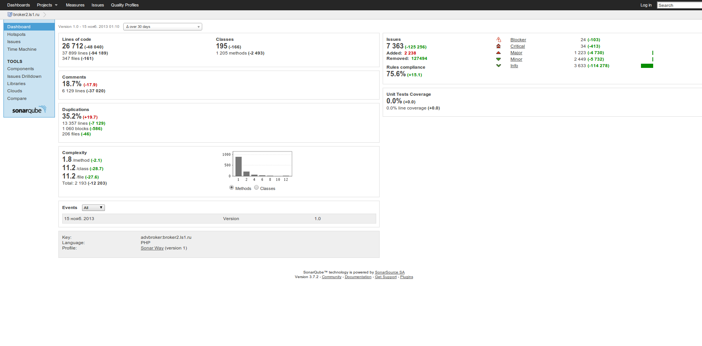Image resolution: width=702 pixels, height=346 pixels.
Task: Select Issues in the sidebar
Action: [x=14, y=42]
